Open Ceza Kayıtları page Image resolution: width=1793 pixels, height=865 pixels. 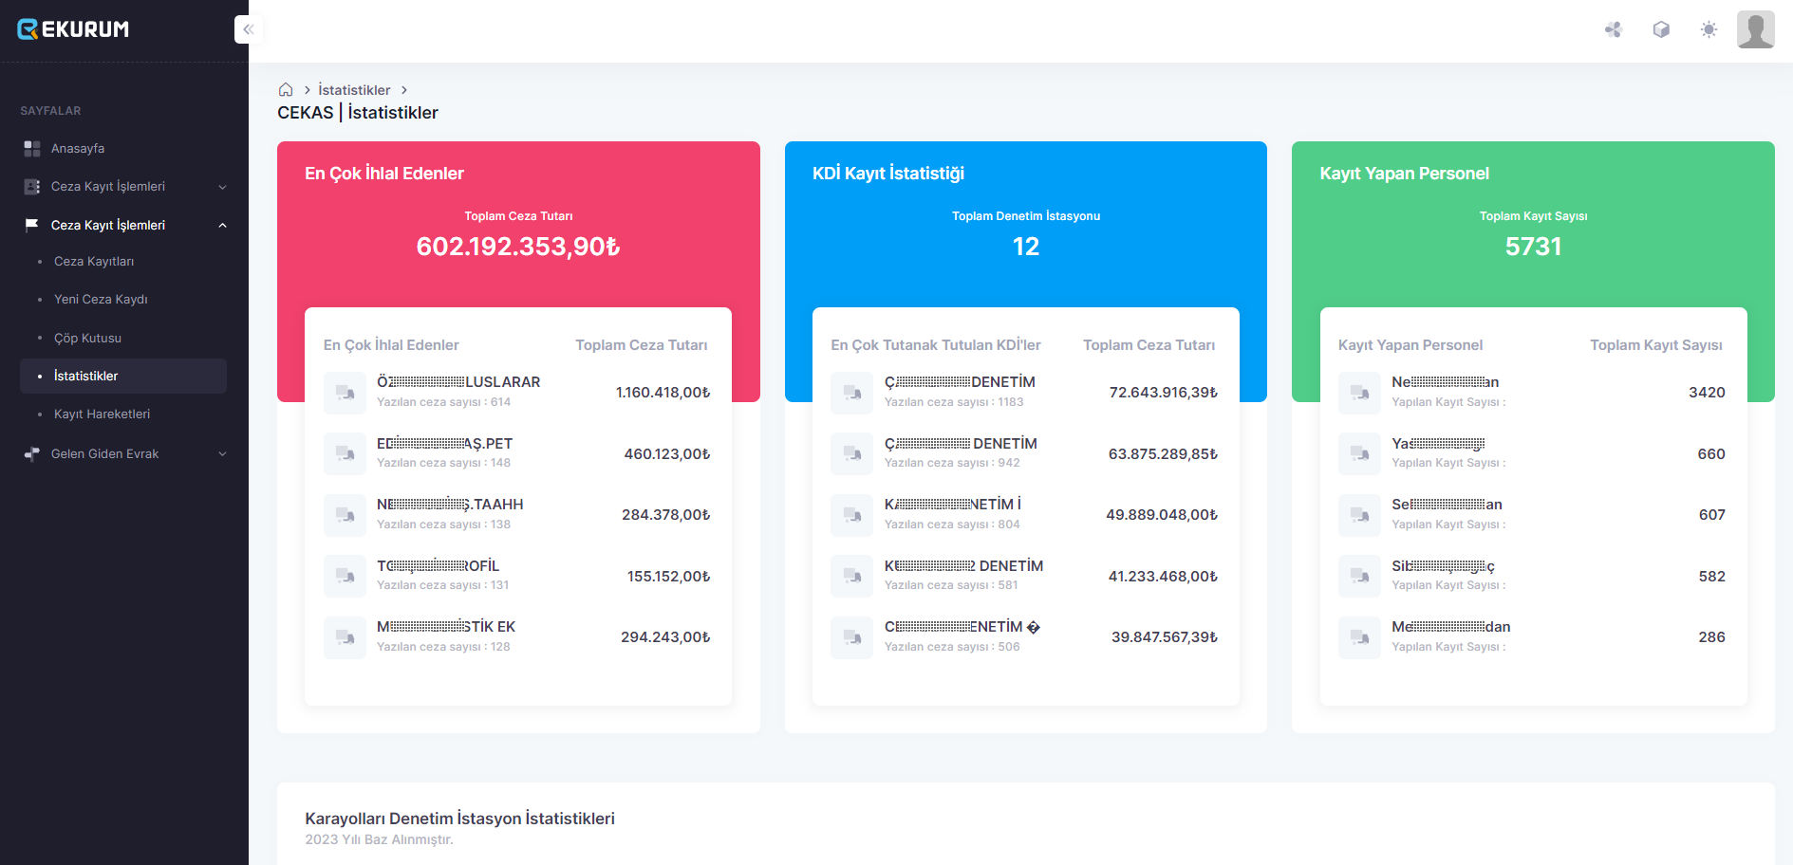click(x=94, y=262)
